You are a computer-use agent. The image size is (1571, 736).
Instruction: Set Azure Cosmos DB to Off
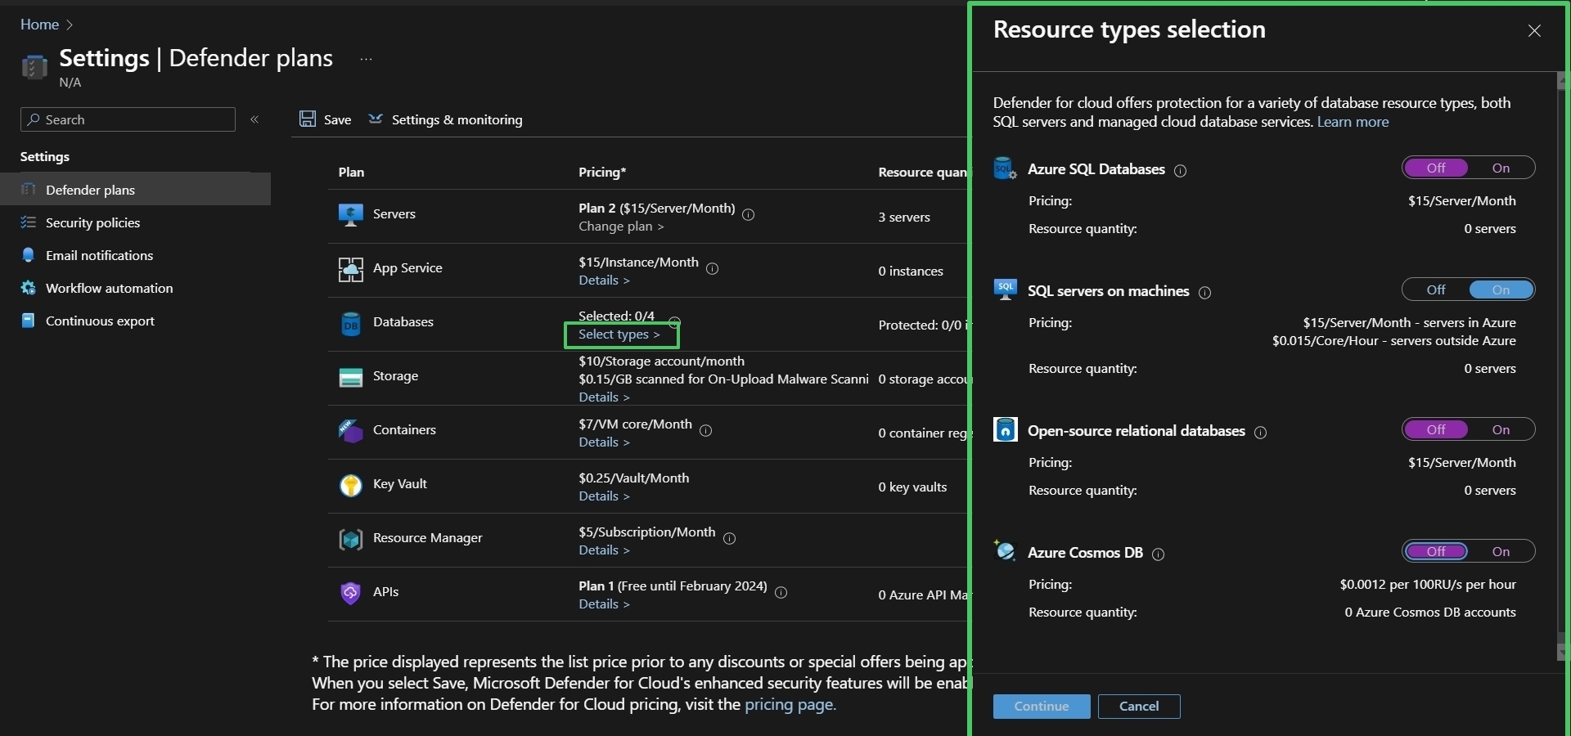pyautogui.click(x=1436, y=551)
